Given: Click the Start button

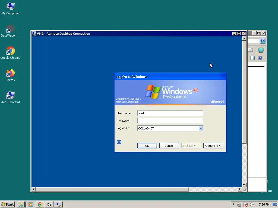Looking at the screenshot, I should pyautogui.click(x=7, y=204).
